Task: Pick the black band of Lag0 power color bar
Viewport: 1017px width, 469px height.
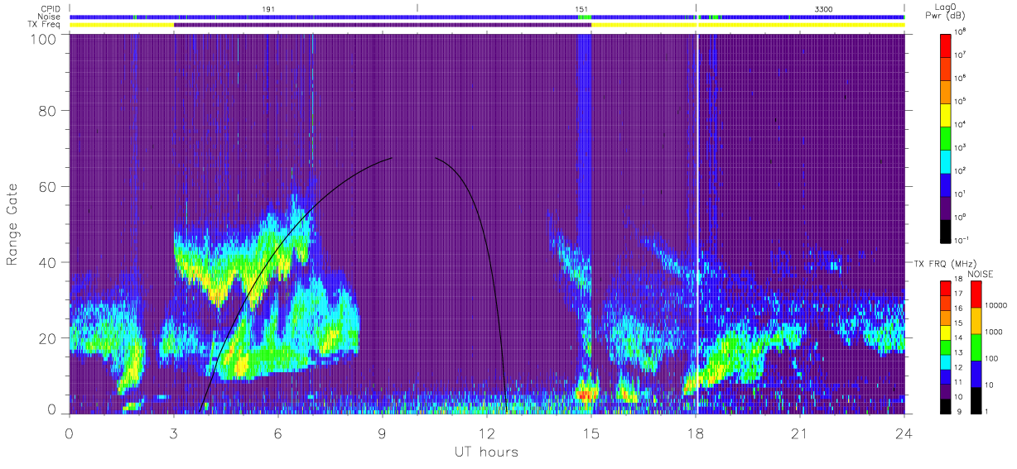Action: pyautogui.click(x=946, y=231)
